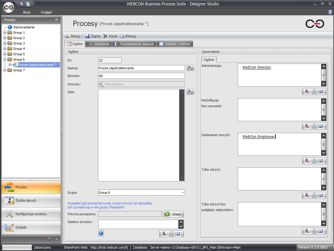This screenshot has width=334, height=251.
Task: Select the Ogólne tab in the process editor
Action: tap(75, 44)
